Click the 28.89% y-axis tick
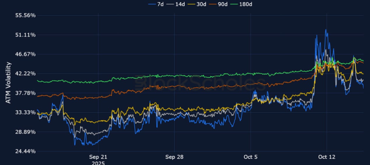This screenshot has width=370, height=165. point(25,132)
